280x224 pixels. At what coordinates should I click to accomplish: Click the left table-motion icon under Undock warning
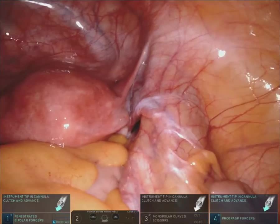[93, 217]
